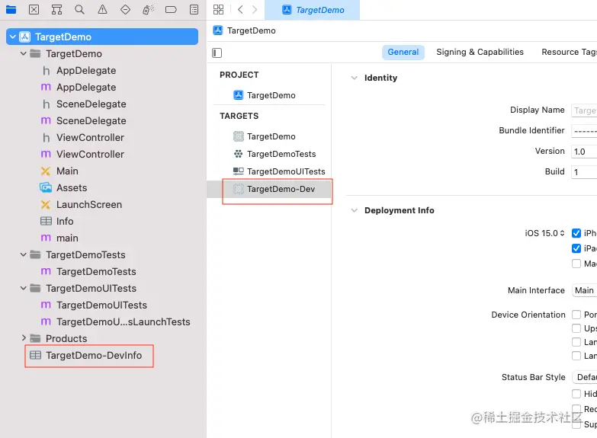Select the TargetDemo editor tab
The image size is (597, 438).
pyautogui.click(x=312, y=10)
